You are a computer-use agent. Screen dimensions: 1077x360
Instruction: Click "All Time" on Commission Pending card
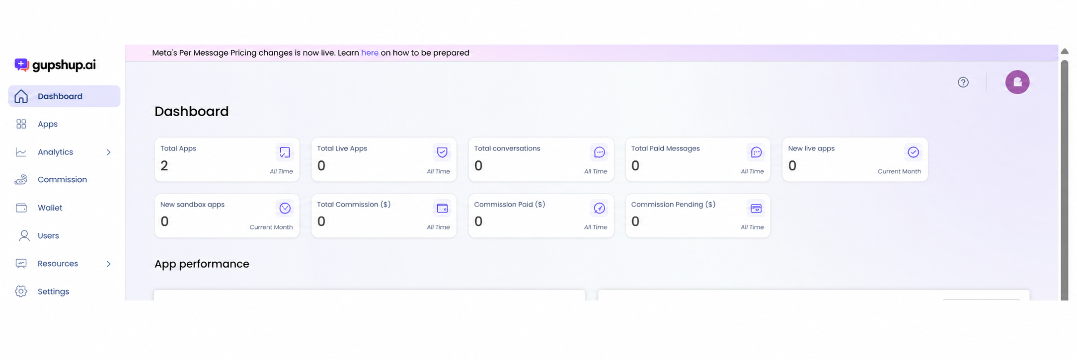click(752, 227)
